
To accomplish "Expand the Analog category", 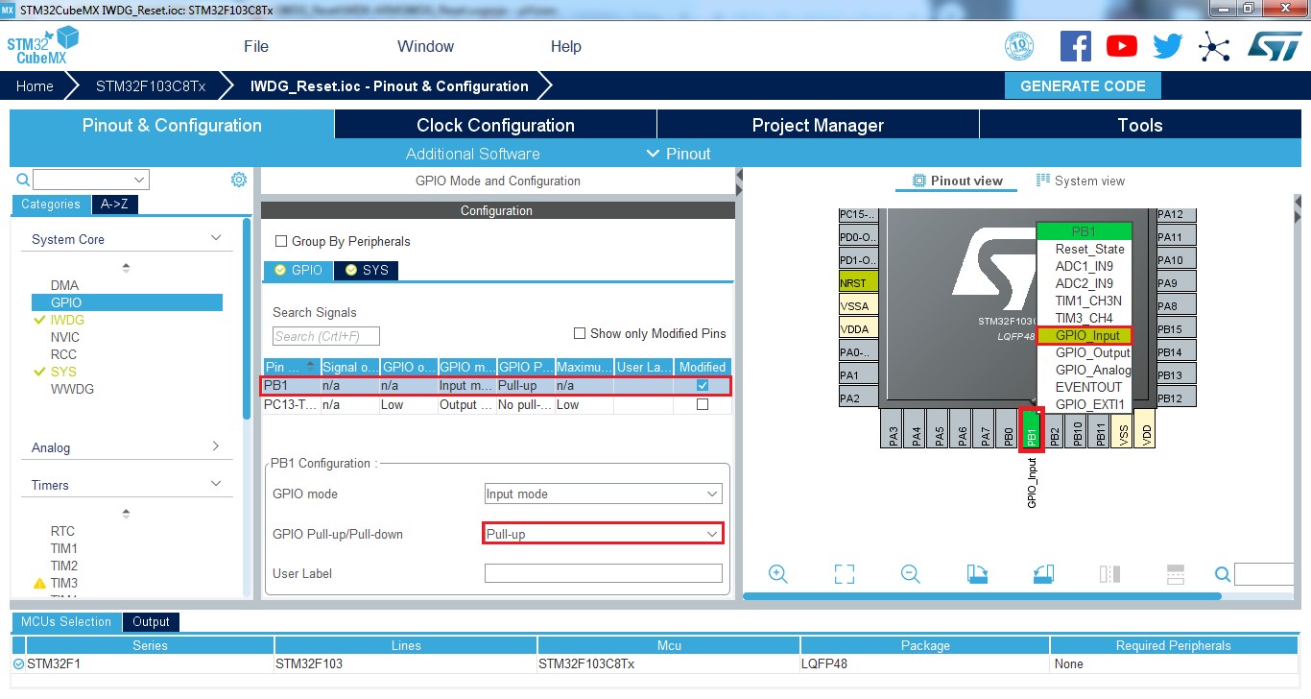I will (126, 447).
